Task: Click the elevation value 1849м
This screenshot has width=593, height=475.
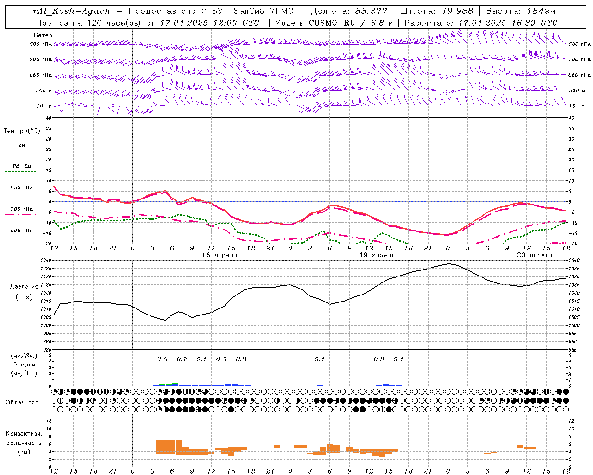Action: pos(541,11)
